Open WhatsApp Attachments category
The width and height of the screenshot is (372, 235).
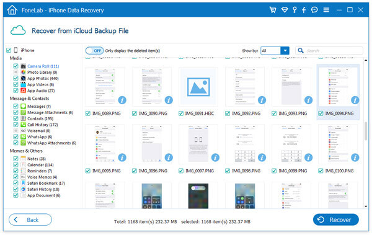point(51,143)
